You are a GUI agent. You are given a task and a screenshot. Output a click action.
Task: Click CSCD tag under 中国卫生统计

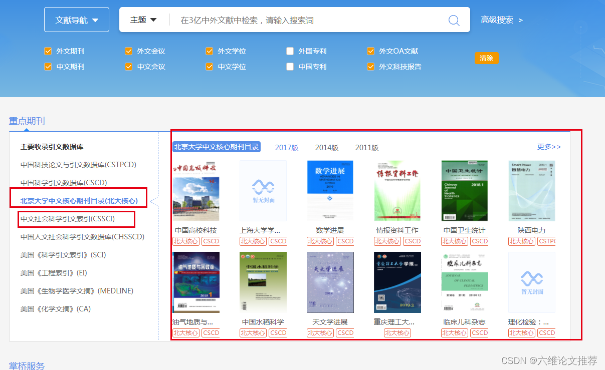tap(479, 241)
